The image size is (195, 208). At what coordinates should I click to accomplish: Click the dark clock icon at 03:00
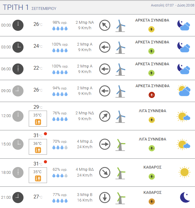(x=18, y=47)
